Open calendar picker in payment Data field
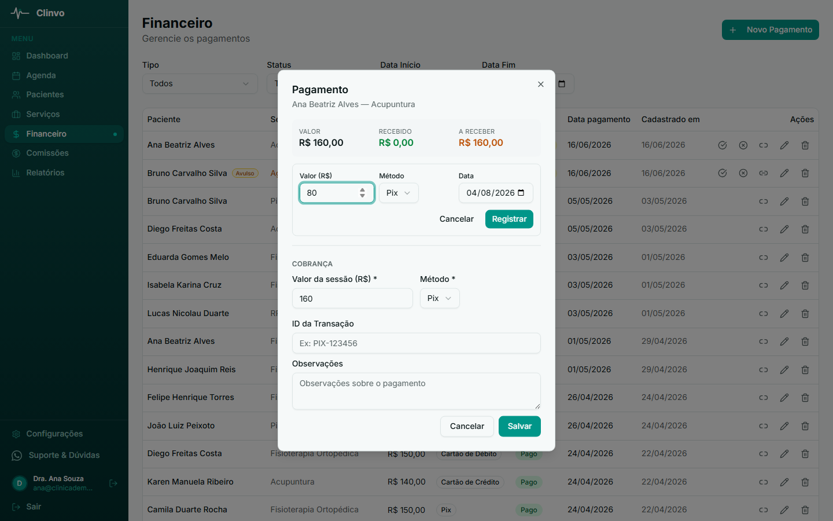 click(521, 193)
